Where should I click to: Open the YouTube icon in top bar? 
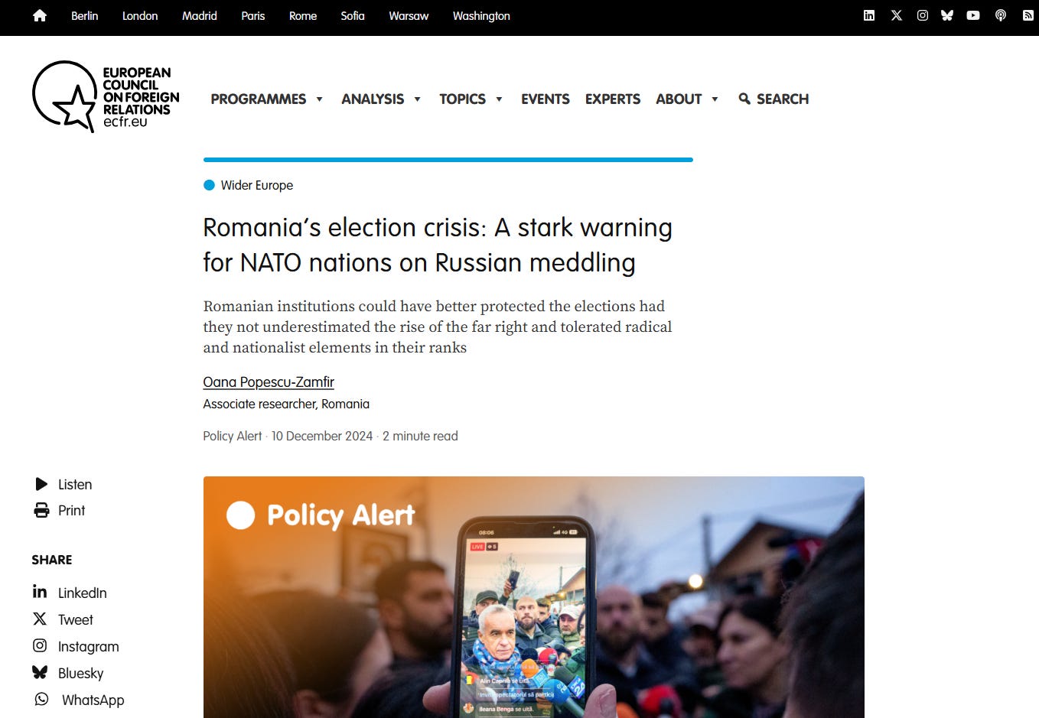point(973,15)
